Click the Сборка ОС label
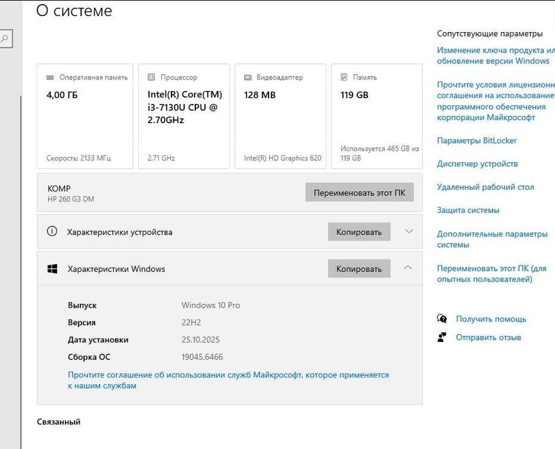 [x=89, y=357]
